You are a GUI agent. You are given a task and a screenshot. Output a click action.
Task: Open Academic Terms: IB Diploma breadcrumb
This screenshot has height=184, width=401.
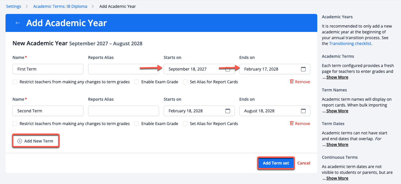pos(60,6)
